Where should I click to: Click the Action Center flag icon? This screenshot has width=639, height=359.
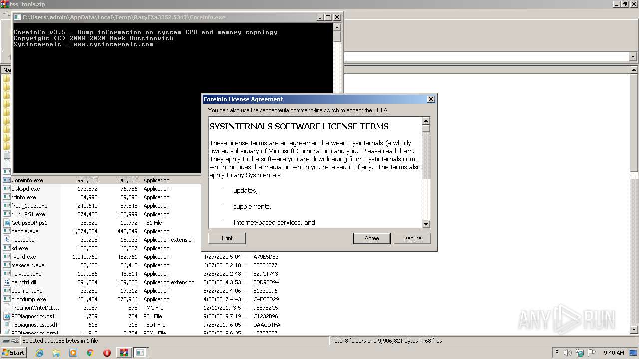click(x=592, y=353)
